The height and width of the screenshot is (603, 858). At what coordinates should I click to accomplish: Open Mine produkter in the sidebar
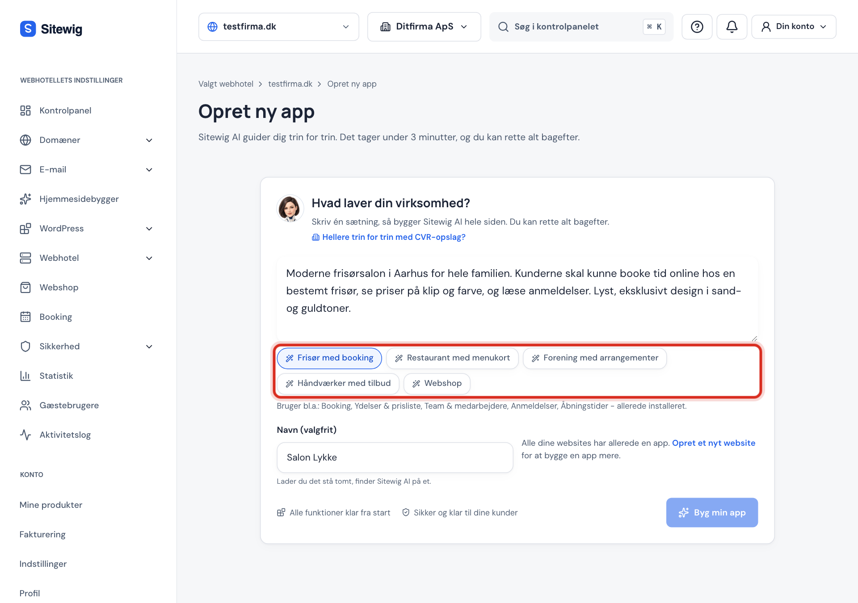coord(51,505)
